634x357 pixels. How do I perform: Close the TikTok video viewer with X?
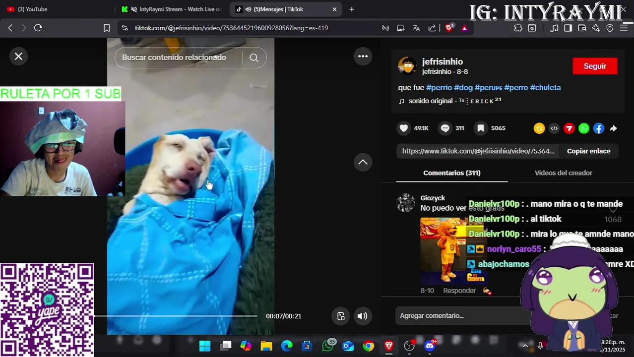pyautogui.click(x=18, y=57)
